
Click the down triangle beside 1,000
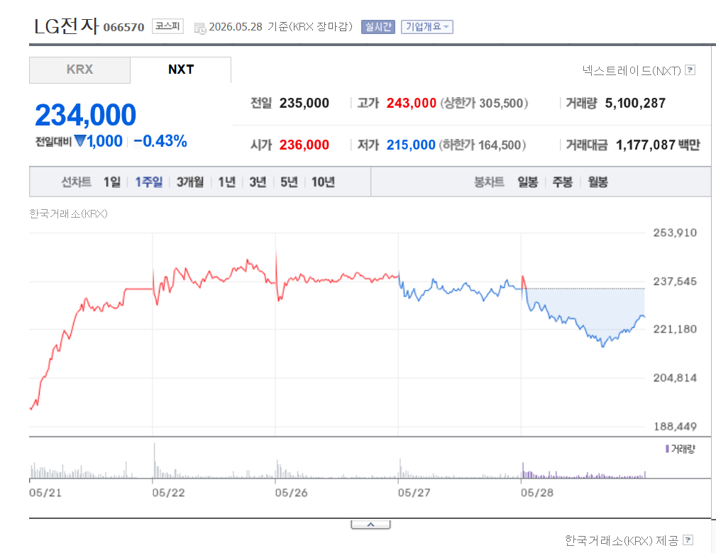80,141
